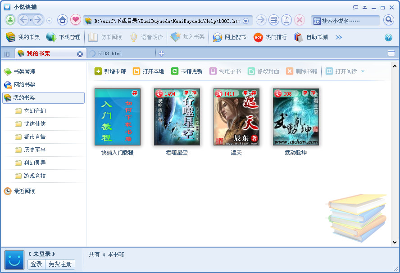This screenshot has width=400, height=273.
Task: Click the red X stop icon
Action: [300, 20]
